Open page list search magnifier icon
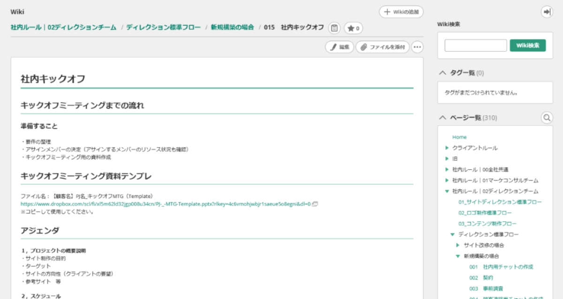Screen dimensions: 563x299 pyautogui.click(x=547, y=118)
